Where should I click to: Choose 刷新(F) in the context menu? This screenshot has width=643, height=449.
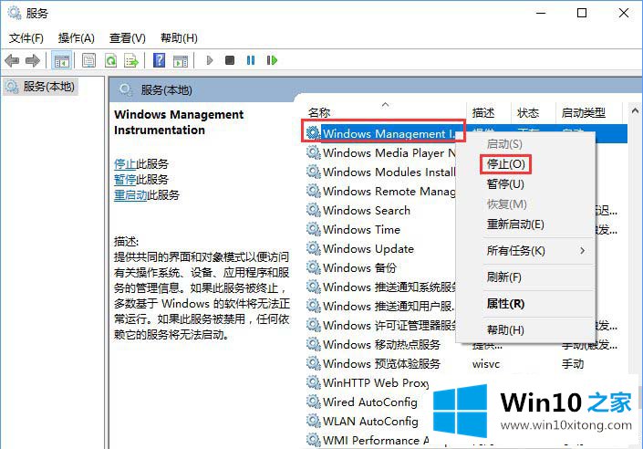click(504, 277)
